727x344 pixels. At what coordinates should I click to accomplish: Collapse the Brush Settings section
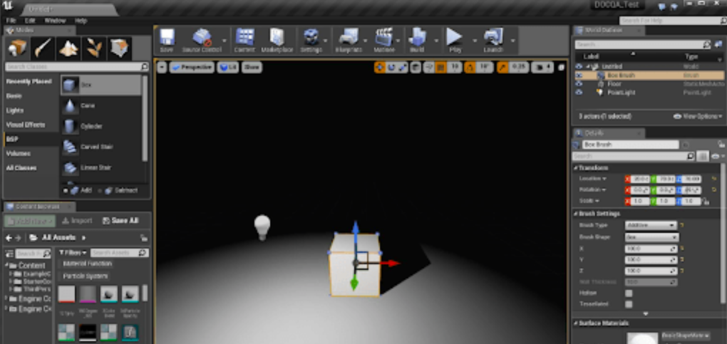pyautogui.click(x=575, y=214)
